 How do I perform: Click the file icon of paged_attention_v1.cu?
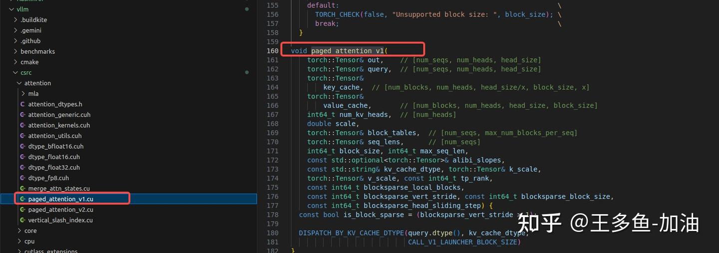coord(22,199)
